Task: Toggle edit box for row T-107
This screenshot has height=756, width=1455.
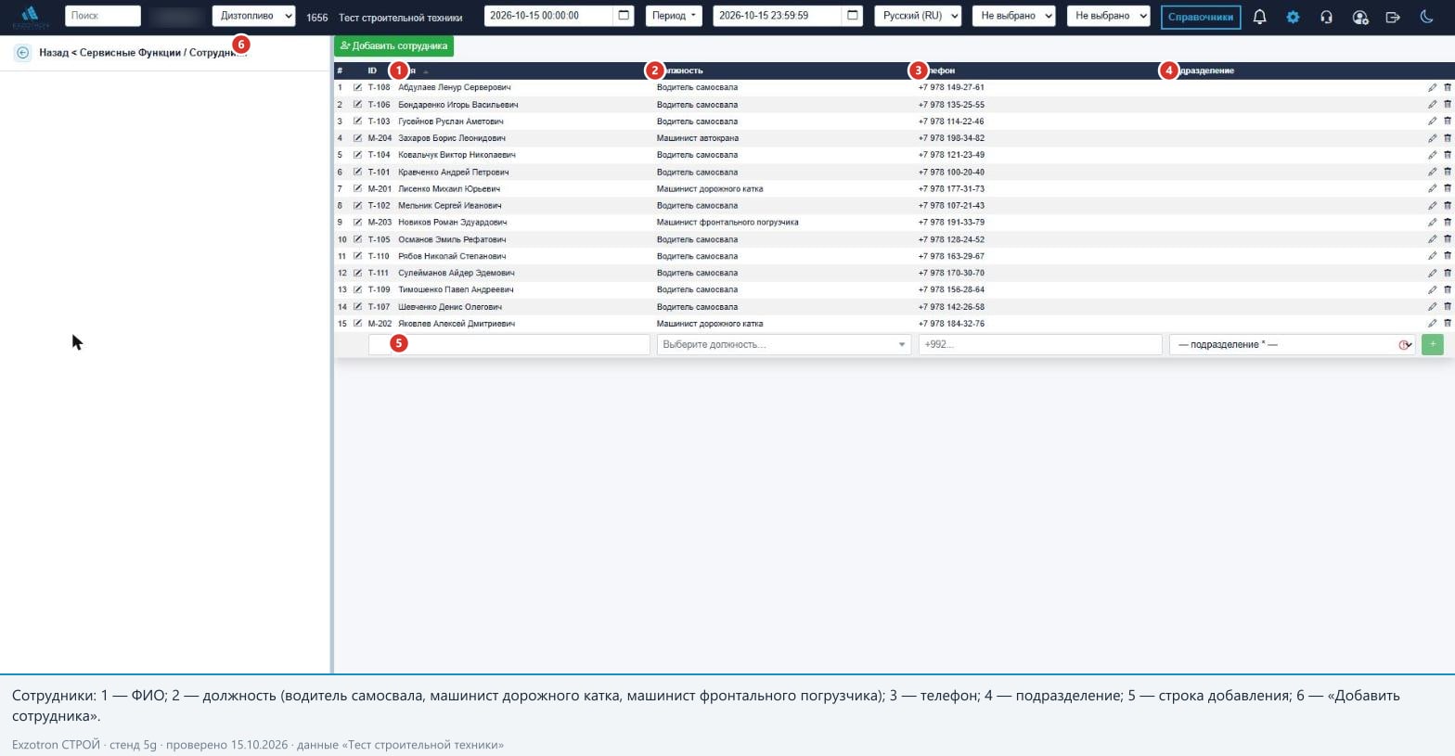Action: coord(357,307)
